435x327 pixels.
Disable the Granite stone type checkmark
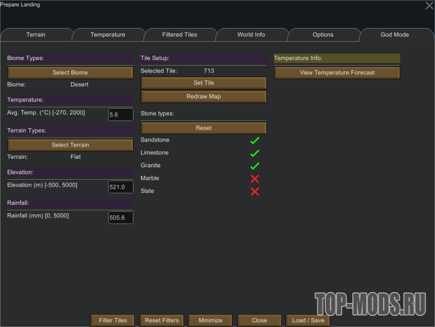[254, 166]
